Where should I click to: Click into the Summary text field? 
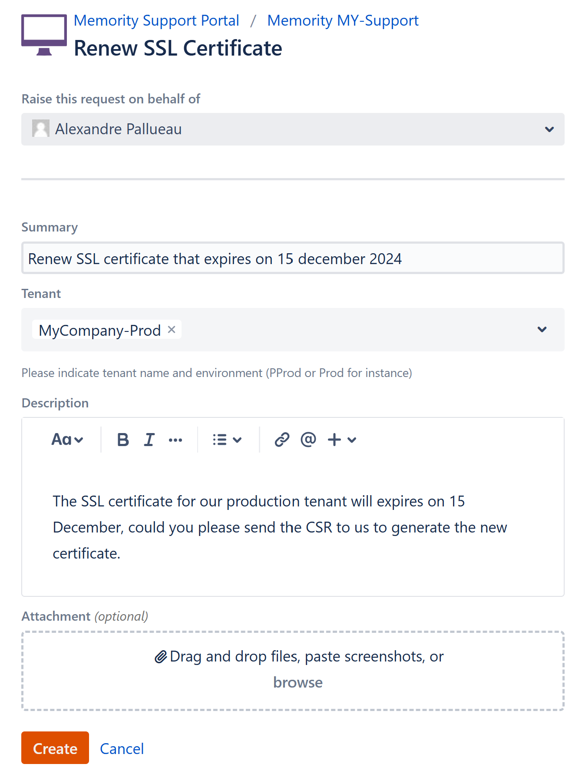tap(293, 258)
